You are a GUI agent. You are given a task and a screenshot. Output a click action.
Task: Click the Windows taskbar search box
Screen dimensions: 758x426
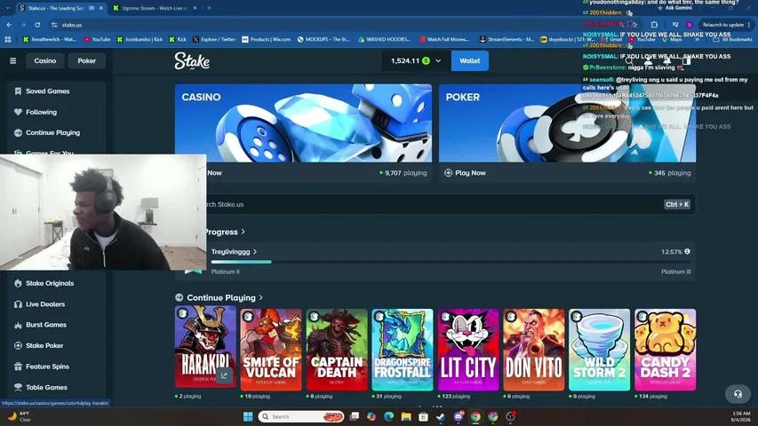pos(301,416)
